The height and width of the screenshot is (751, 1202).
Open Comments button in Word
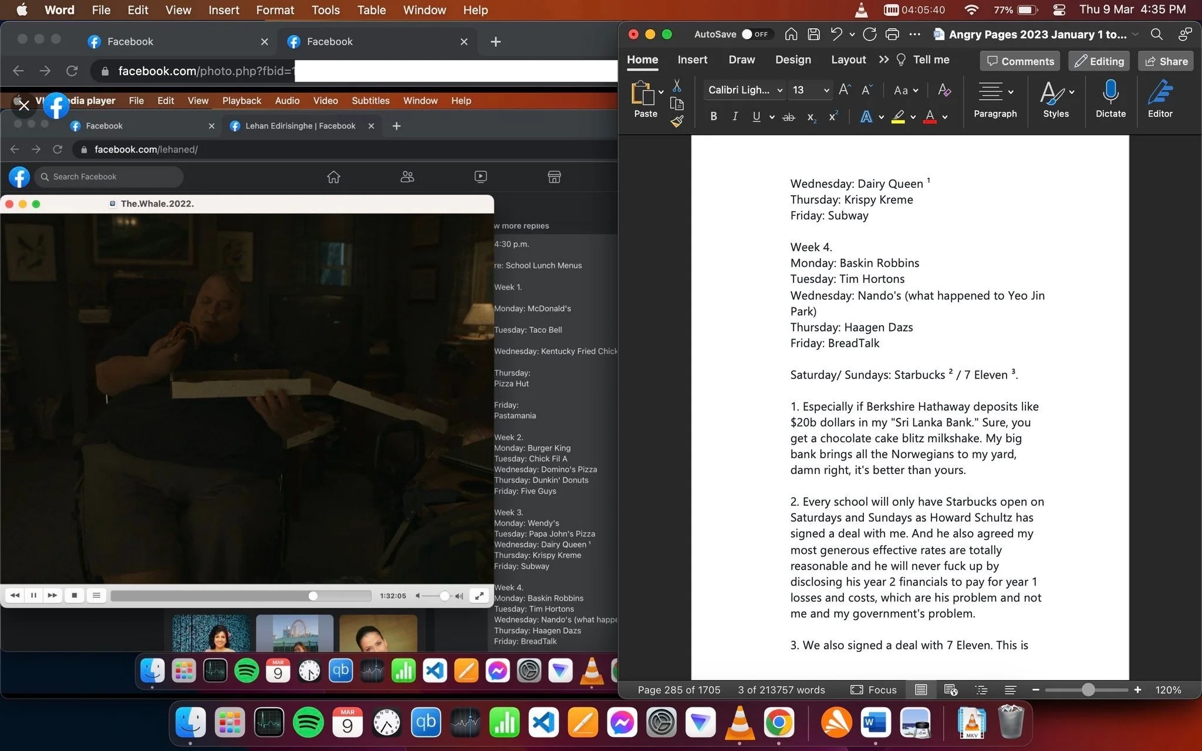tap(1020, 61)
